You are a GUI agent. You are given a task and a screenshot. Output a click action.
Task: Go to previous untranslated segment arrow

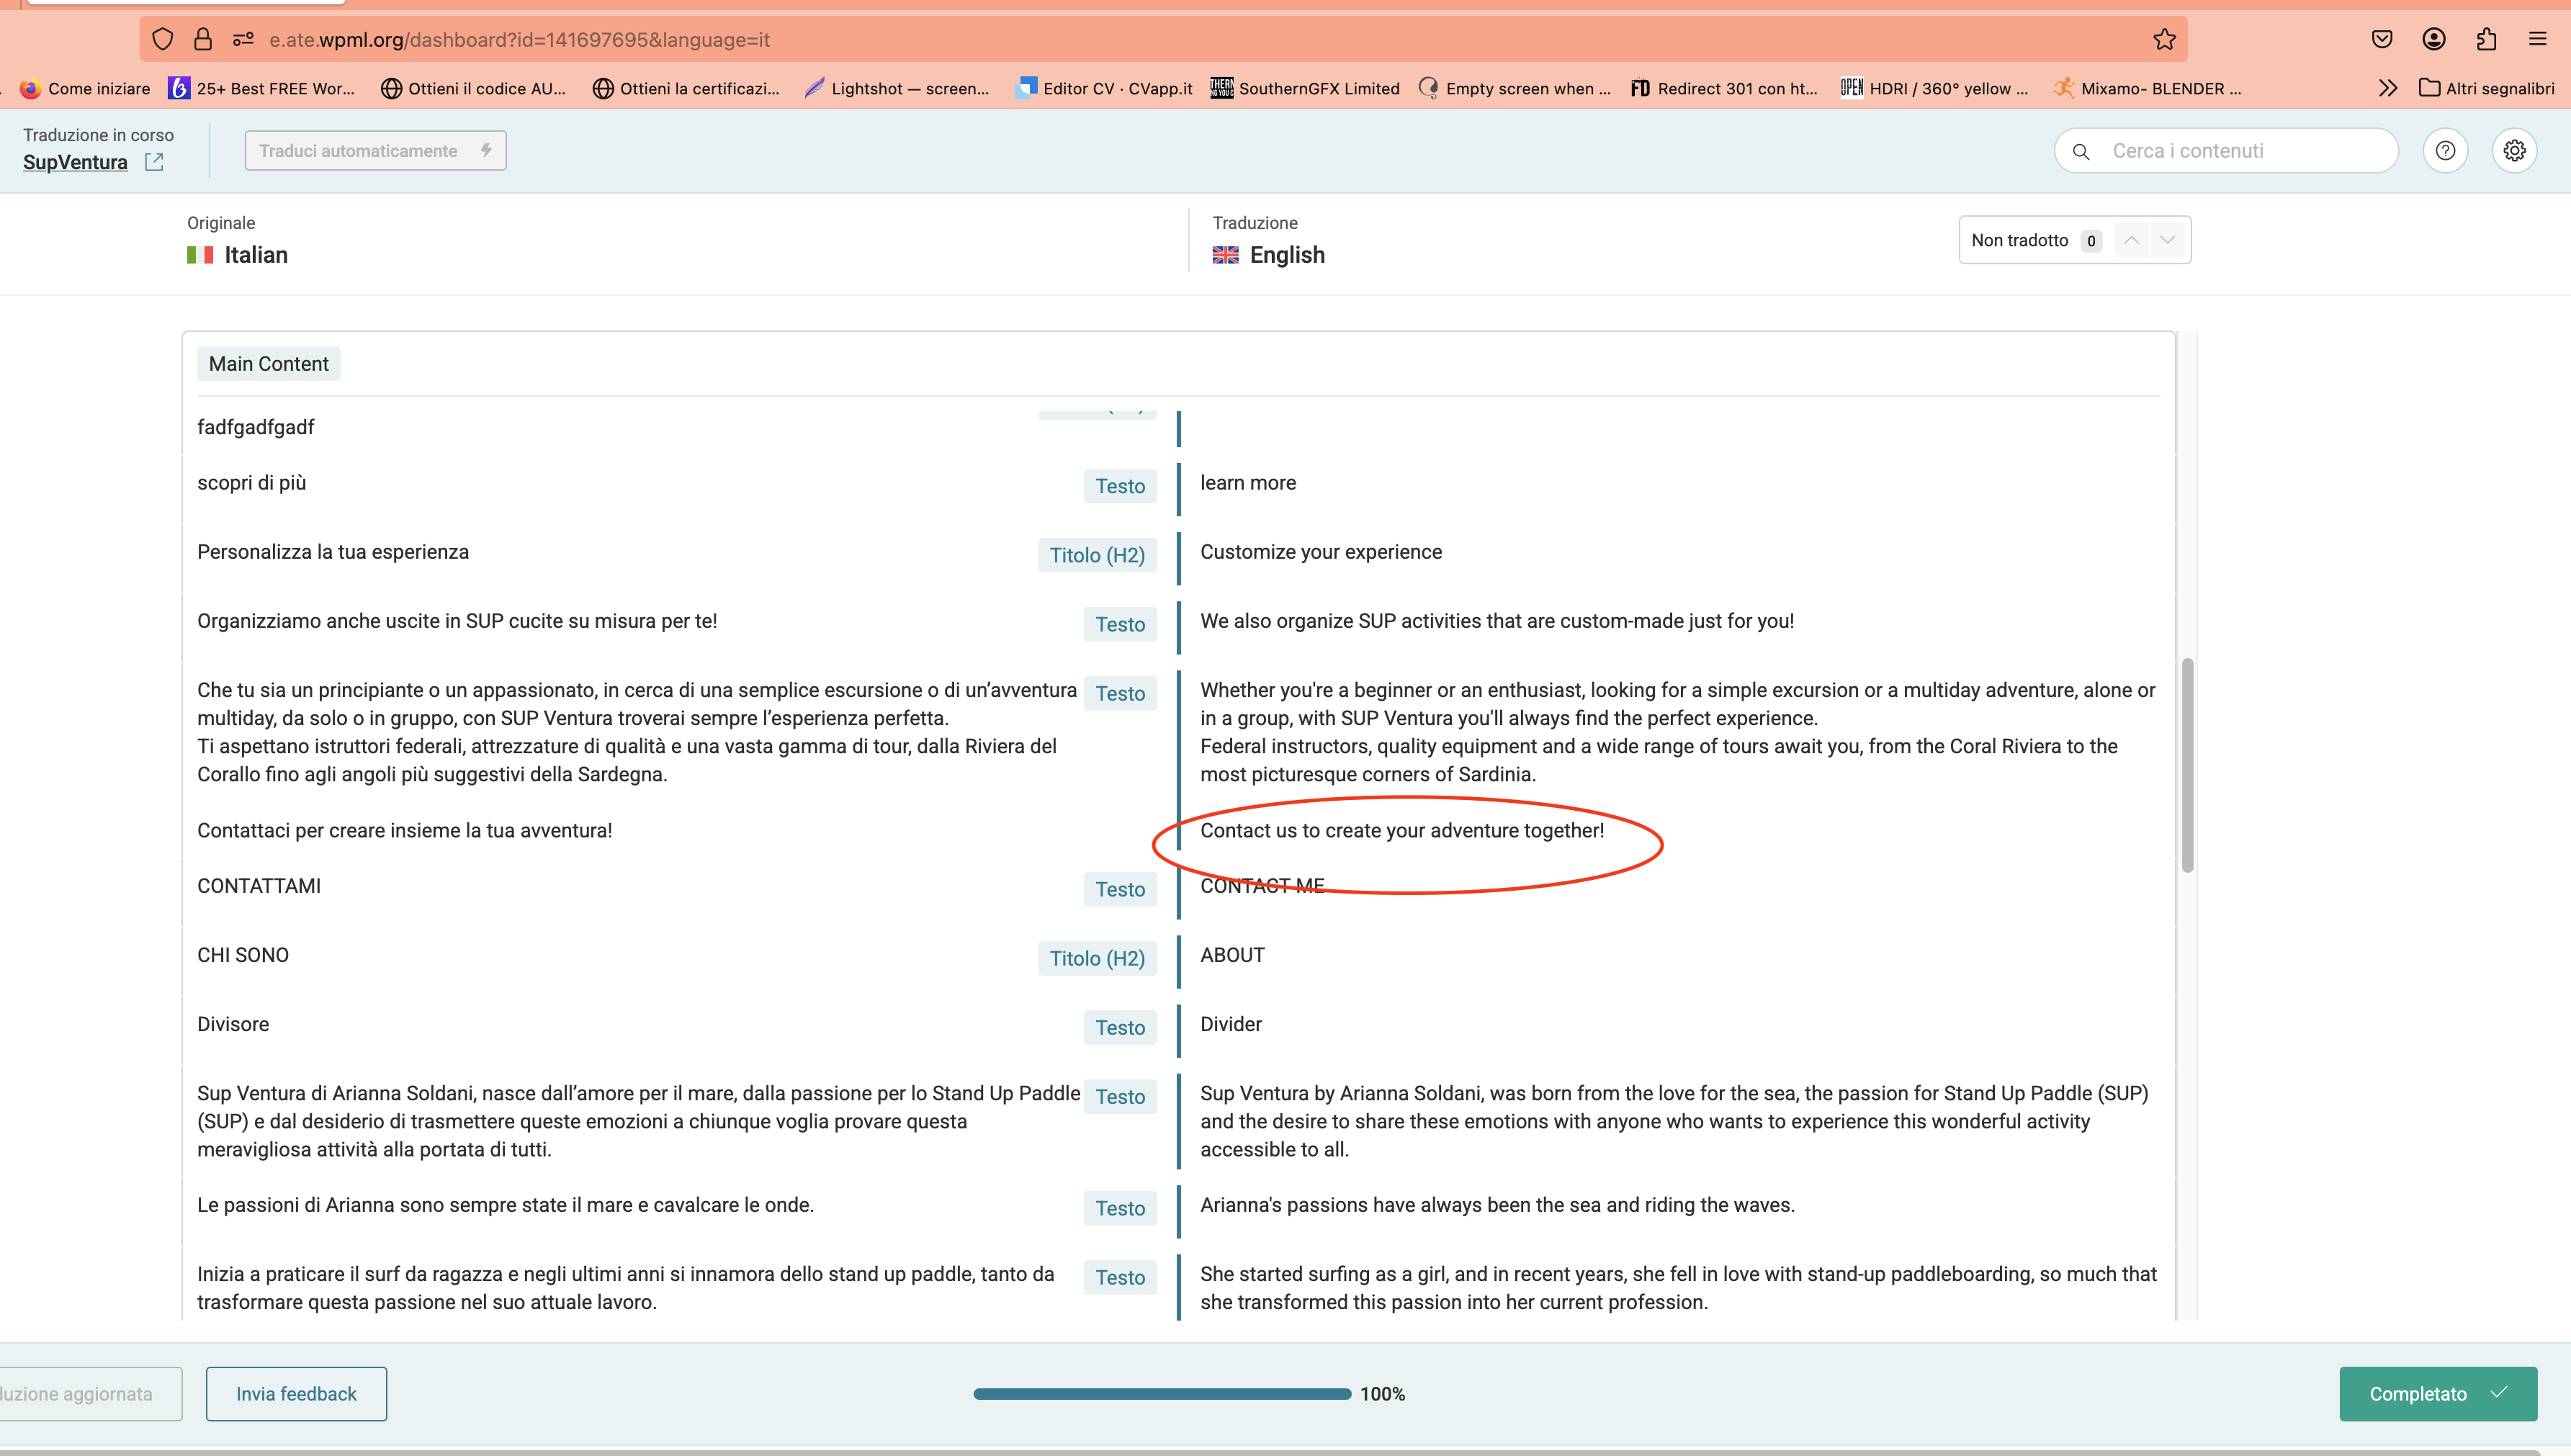tap(2131, 240)
